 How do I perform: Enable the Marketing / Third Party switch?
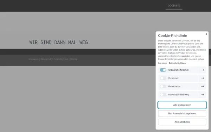tap(163, 95)
